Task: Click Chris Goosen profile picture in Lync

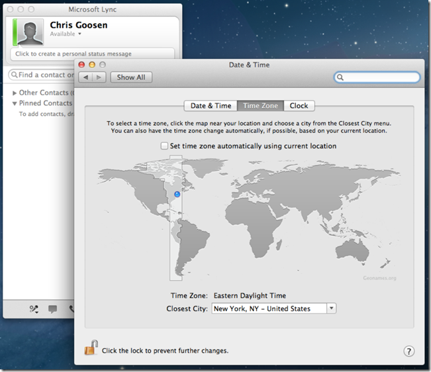Action: pyautogui.click(x=30, y=32)
